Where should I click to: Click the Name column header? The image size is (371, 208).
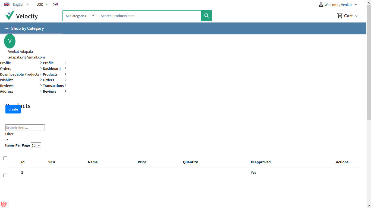click(x=93, y=162)
